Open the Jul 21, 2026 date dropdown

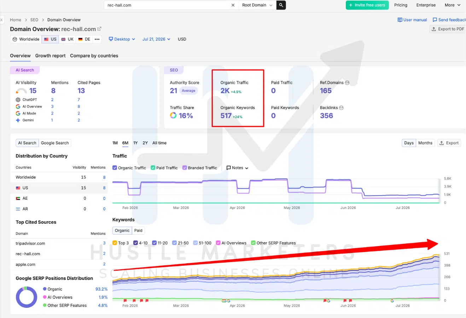tap(156, 39)
